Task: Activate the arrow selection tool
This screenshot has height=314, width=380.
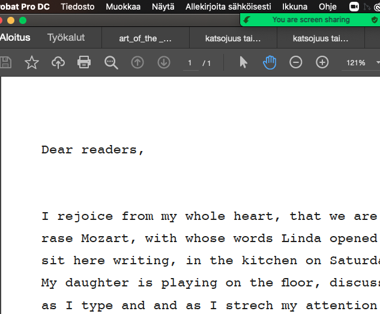Action: coord(243,62)
